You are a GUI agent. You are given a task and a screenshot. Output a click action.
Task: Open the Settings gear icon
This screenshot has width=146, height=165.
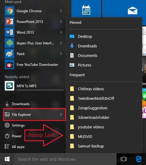pos(7,125)
